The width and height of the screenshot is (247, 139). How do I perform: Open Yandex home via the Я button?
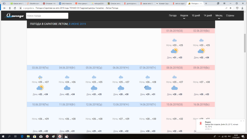pos(10,8)
